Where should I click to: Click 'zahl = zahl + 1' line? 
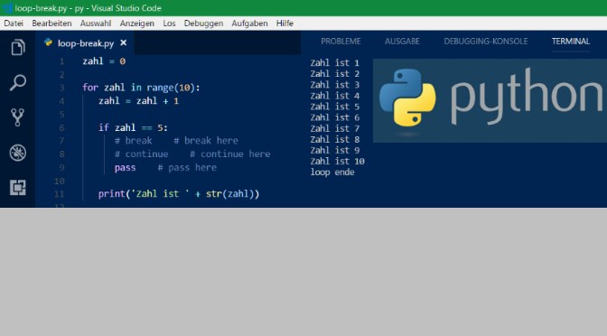(138, 101)
